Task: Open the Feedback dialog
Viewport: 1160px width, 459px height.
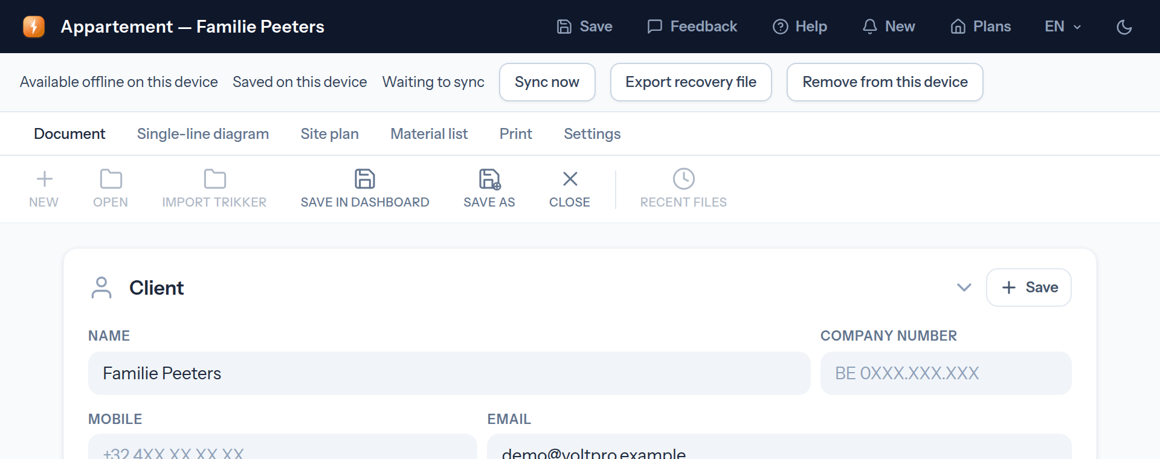Action: 692,27
